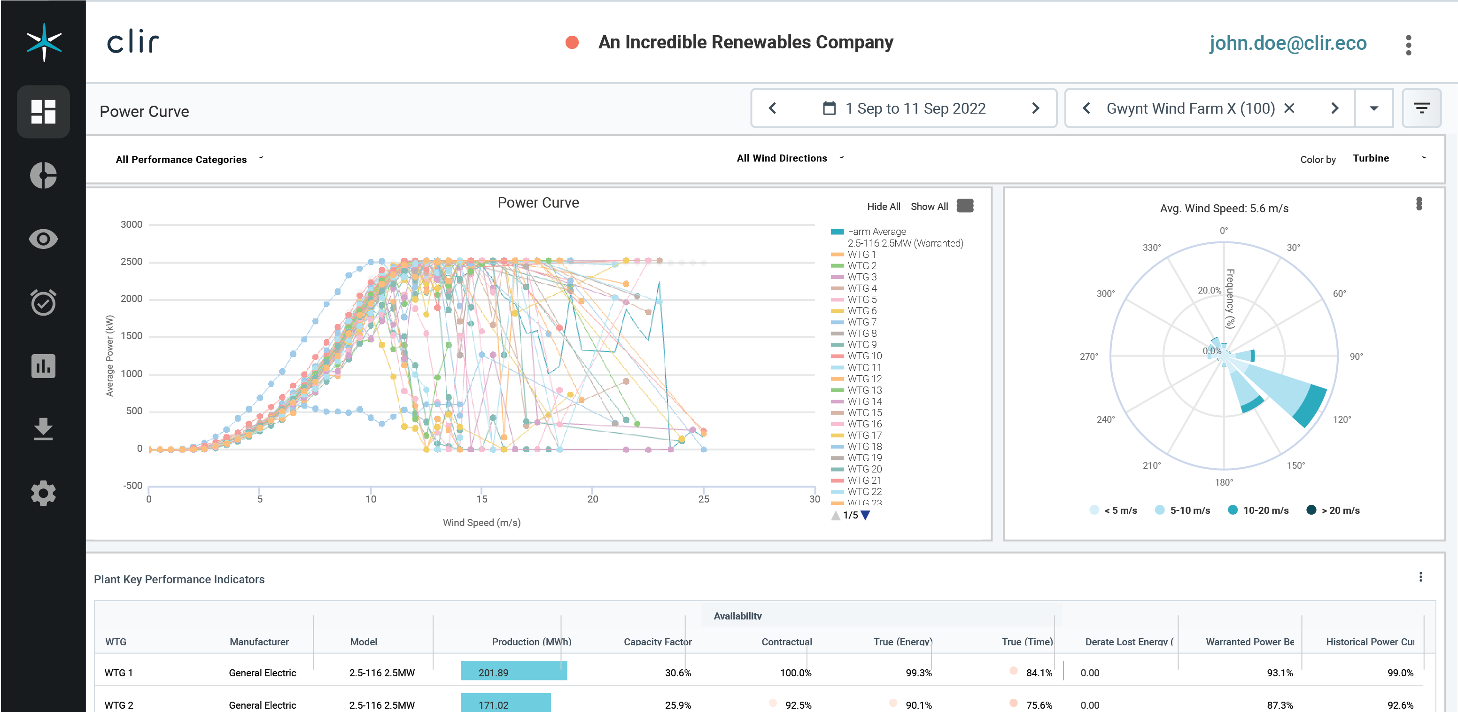Open the alarm check icon in sidebar
The image size is (1458, 712).
tap(43, 302)
